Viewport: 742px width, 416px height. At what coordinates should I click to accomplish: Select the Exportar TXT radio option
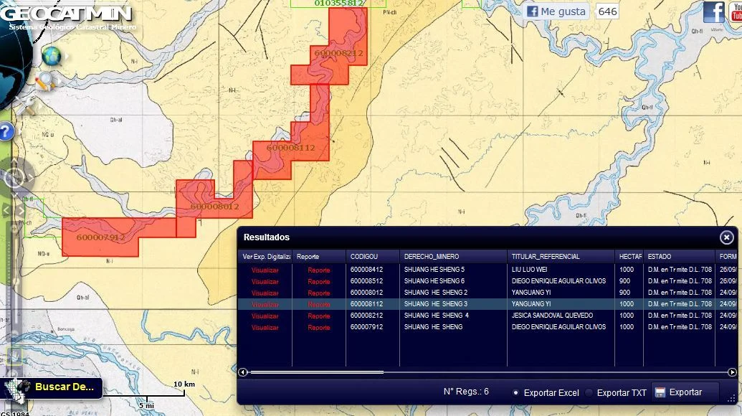589,392
